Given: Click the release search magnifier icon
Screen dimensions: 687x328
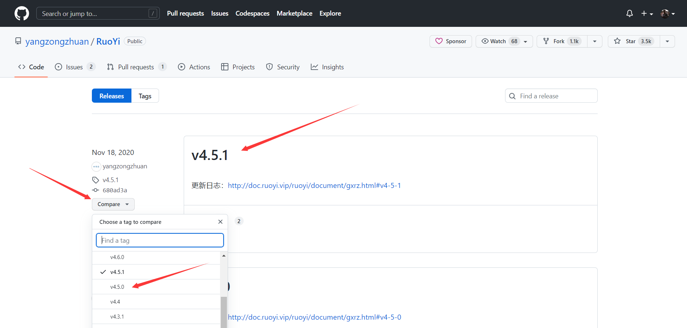Looking at the screenshot, I should click(x=512, y=96).
